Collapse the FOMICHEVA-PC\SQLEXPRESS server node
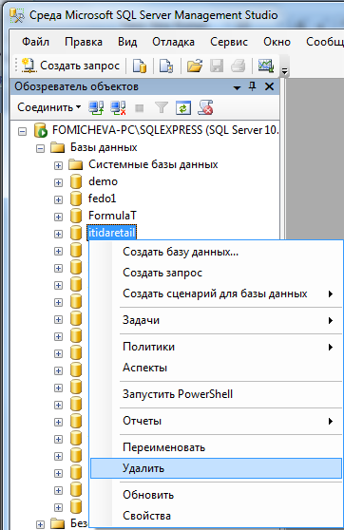344x530 pixels. click(22, 131)
